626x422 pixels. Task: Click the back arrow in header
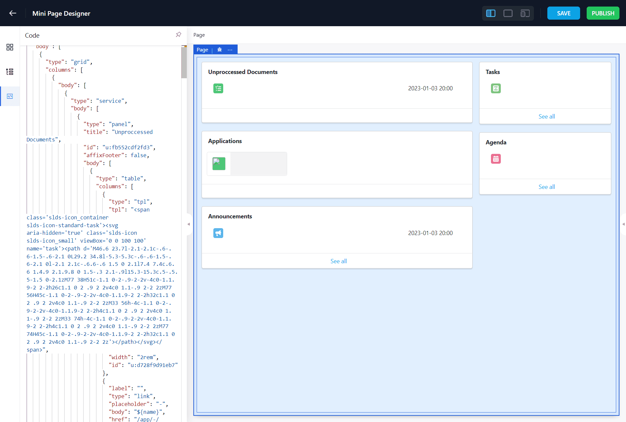coord(13,13)
